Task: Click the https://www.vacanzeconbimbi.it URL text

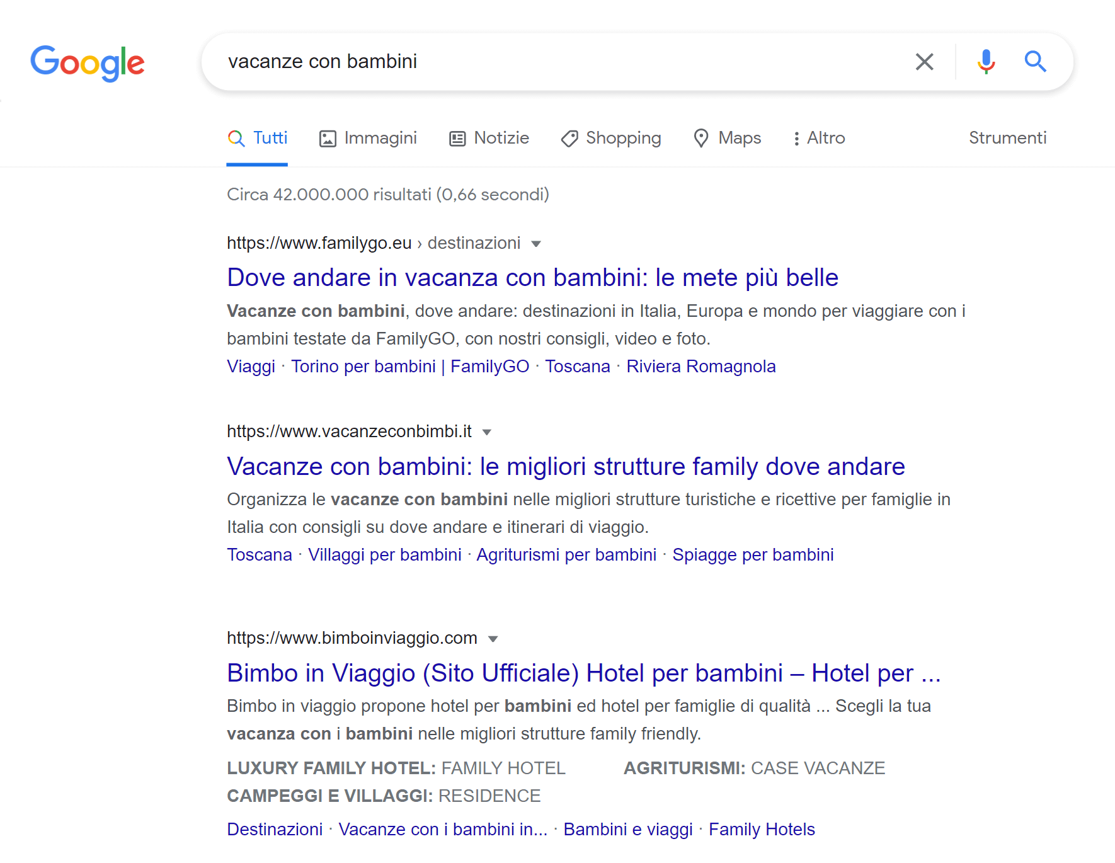Action: point(349,431)
